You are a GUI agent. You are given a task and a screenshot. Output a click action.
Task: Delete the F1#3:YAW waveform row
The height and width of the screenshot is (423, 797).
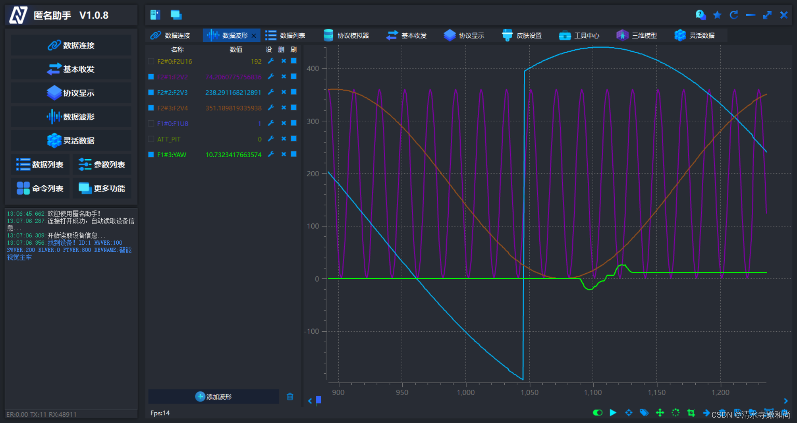click(284, 154)
